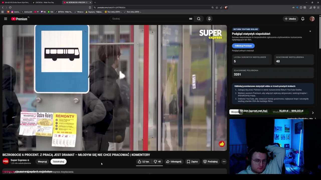Click the search magnifier button
Image resolution: width=321 pixels, height=180 pixels.
point(199,19)
